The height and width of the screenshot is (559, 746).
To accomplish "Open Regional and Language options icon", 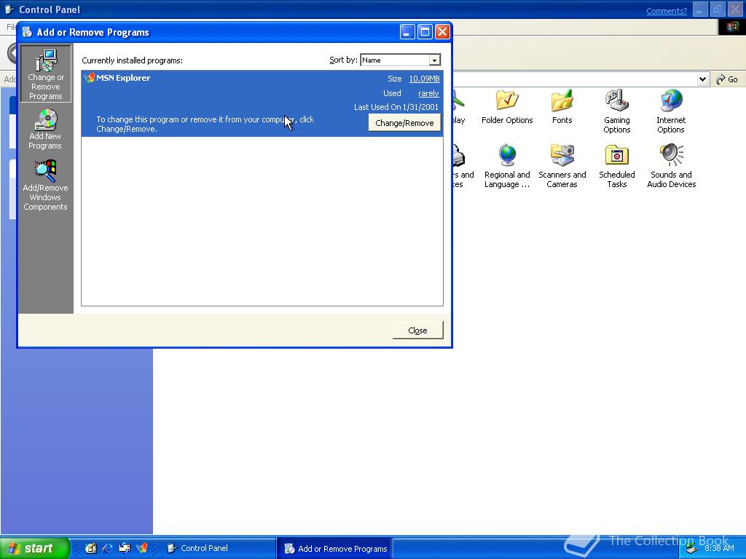I will pos(507,167).
